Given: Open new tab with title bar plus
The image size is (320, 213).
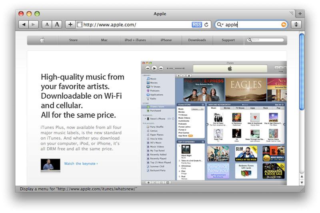Looking at the screenshot, I should click(x=300, y=14).
